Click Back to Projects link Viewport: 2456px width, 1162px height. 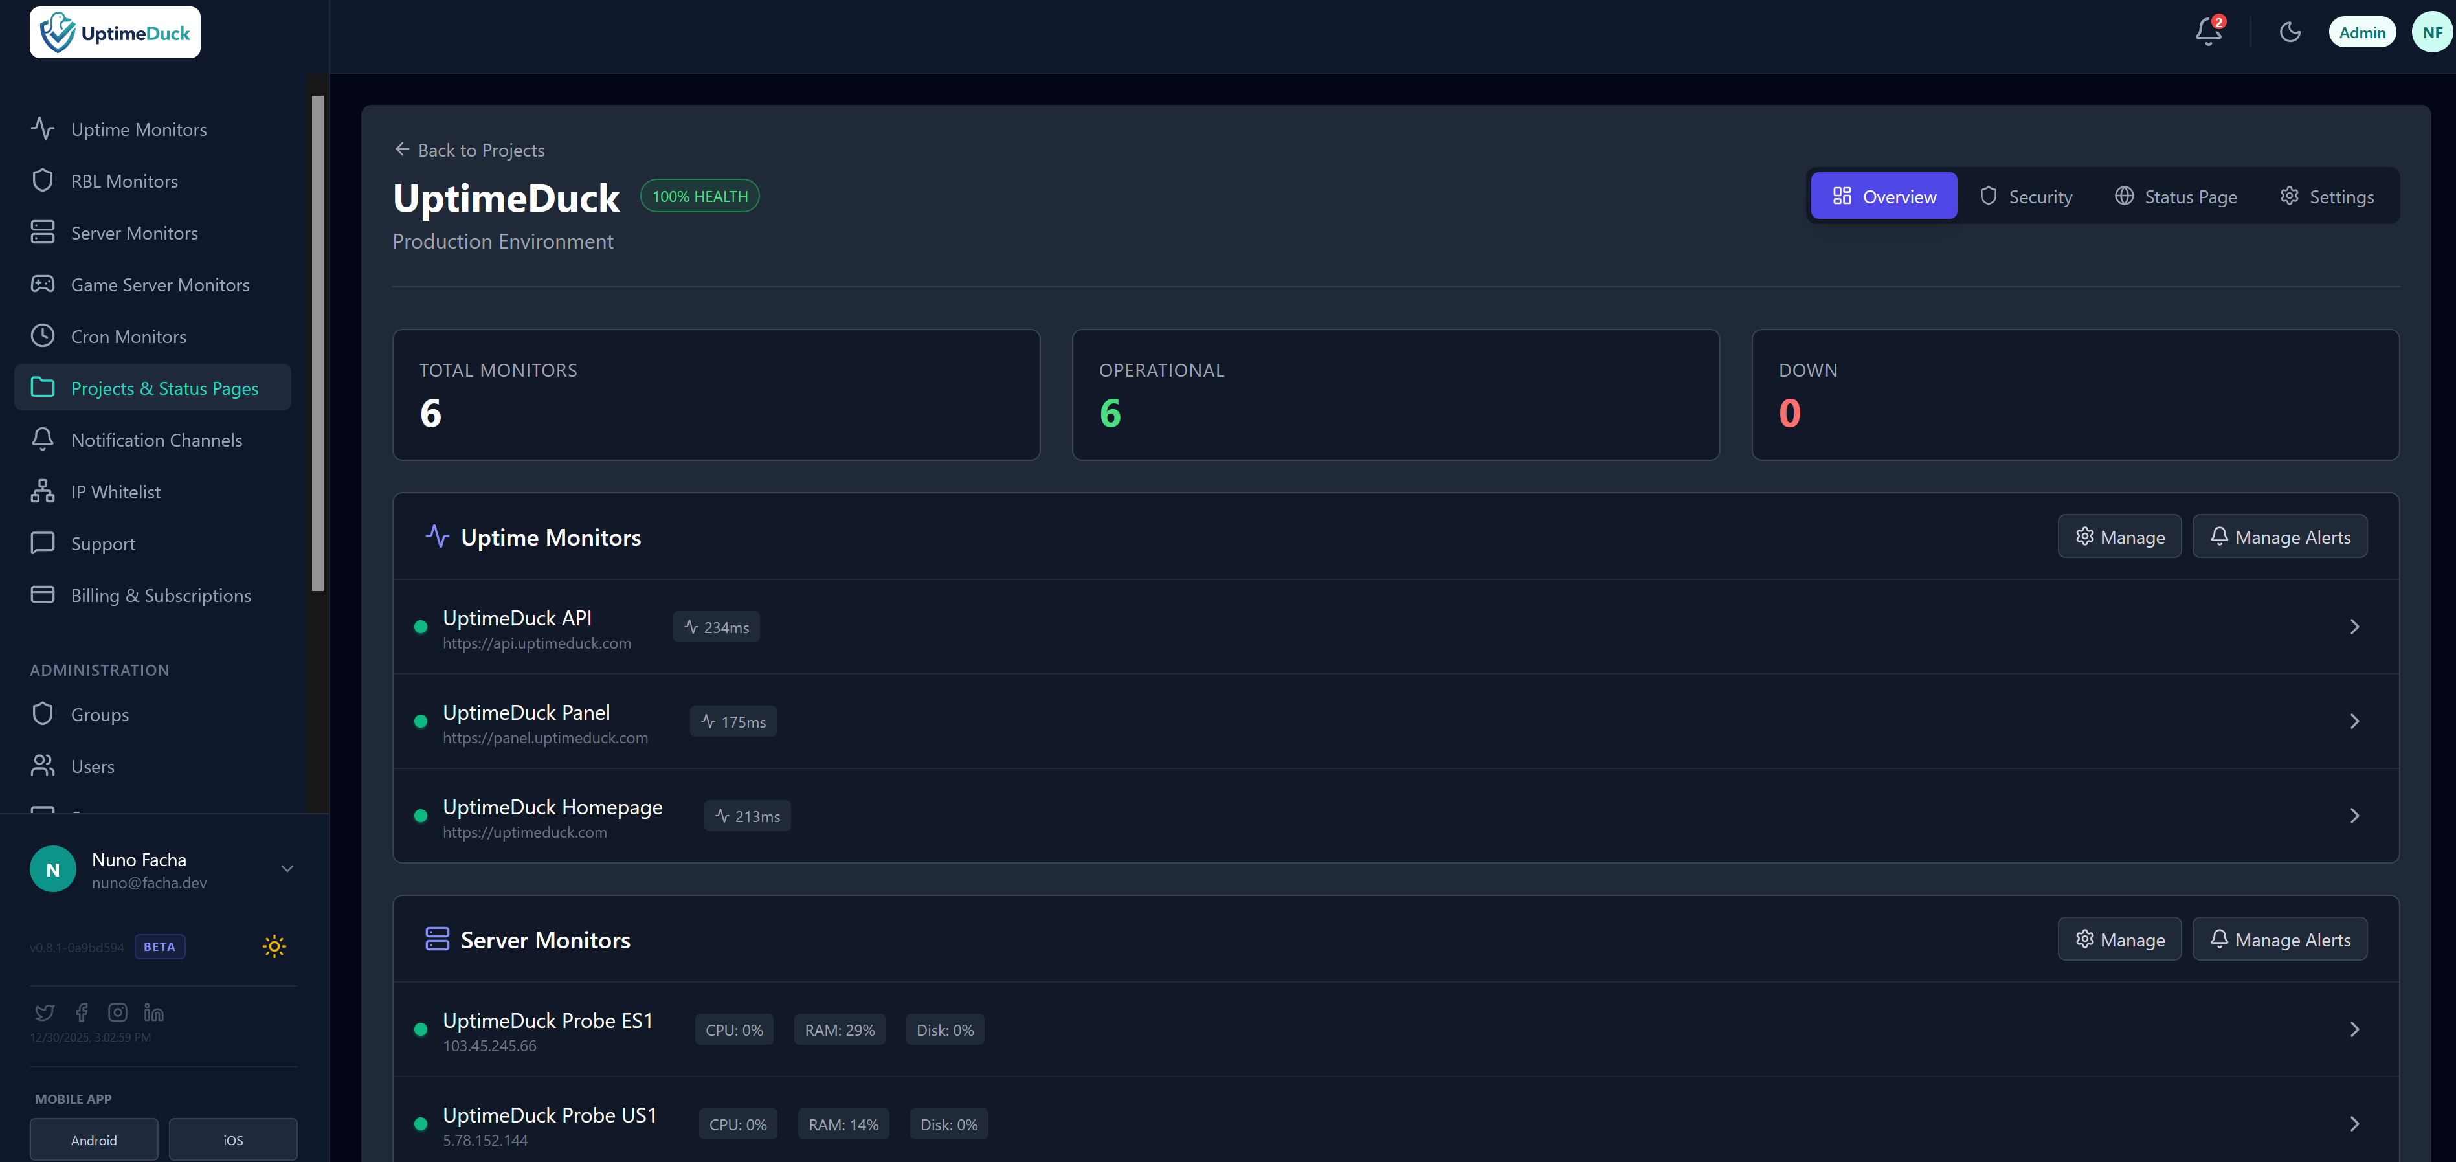coord(469,150)
